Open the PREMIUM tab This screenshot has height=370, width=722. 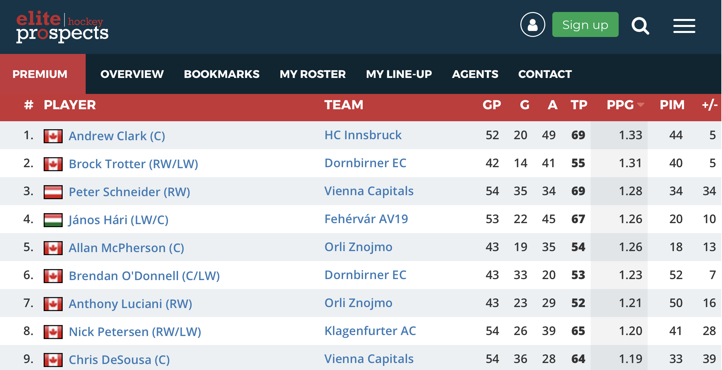[x=40, y=74]
